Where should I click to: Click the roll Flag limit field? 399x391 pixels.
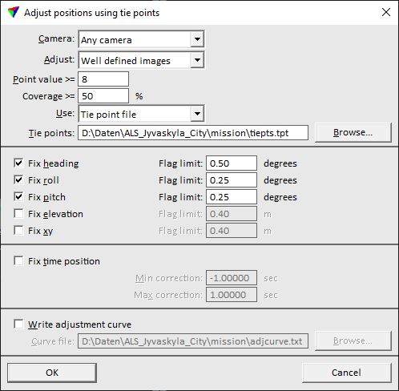pyautogui.click(x=232, y=180)
